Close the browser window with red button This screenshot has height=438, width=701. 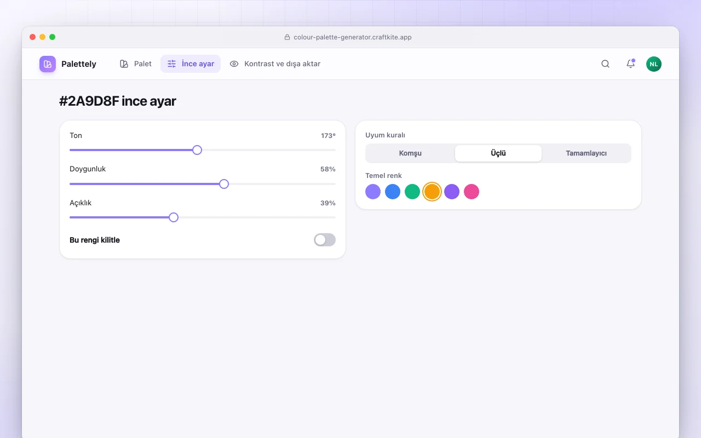pos(33,37)
